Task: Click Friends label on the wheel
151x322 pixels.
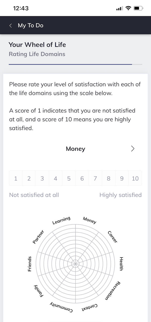Action: 30,263
